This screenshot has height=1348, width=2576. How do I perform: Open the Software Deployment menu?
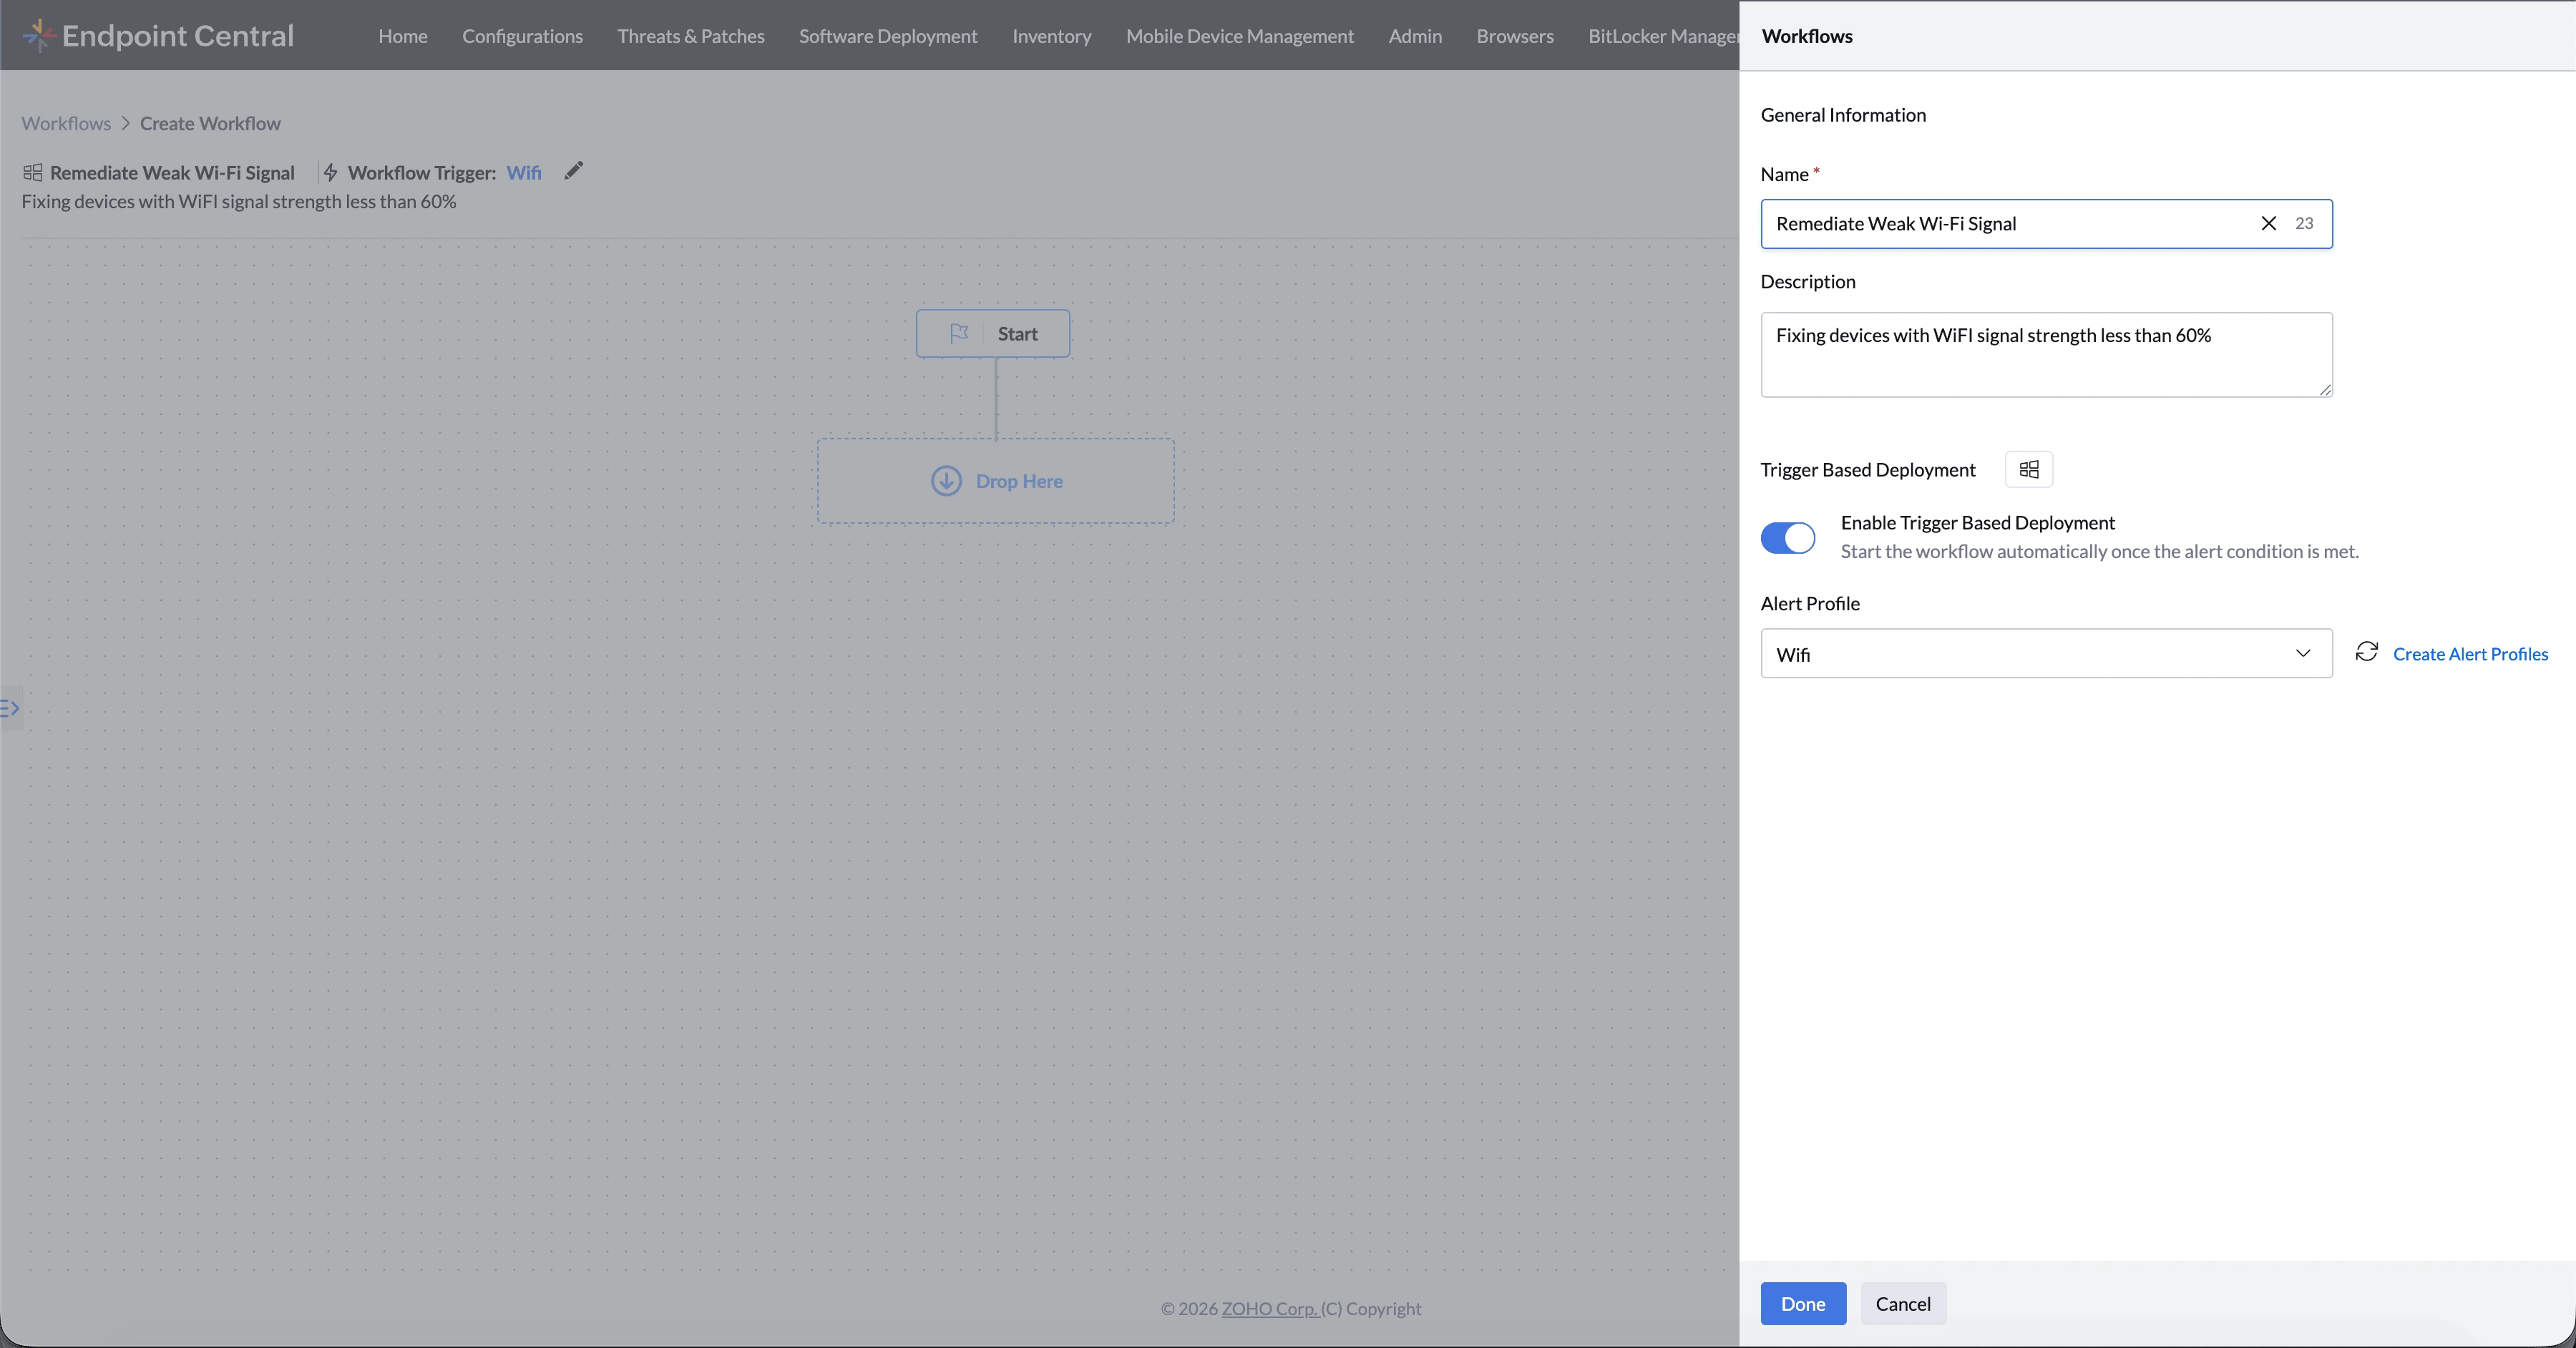pos(888,35)
